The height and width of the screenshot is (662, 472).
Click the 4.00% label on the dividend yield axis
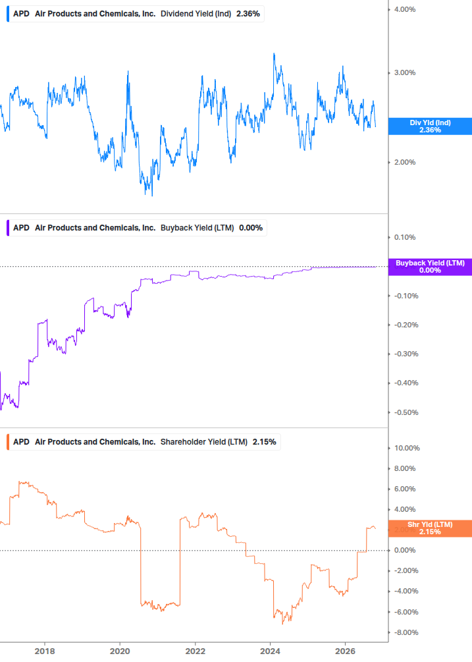tap(405, 9)
